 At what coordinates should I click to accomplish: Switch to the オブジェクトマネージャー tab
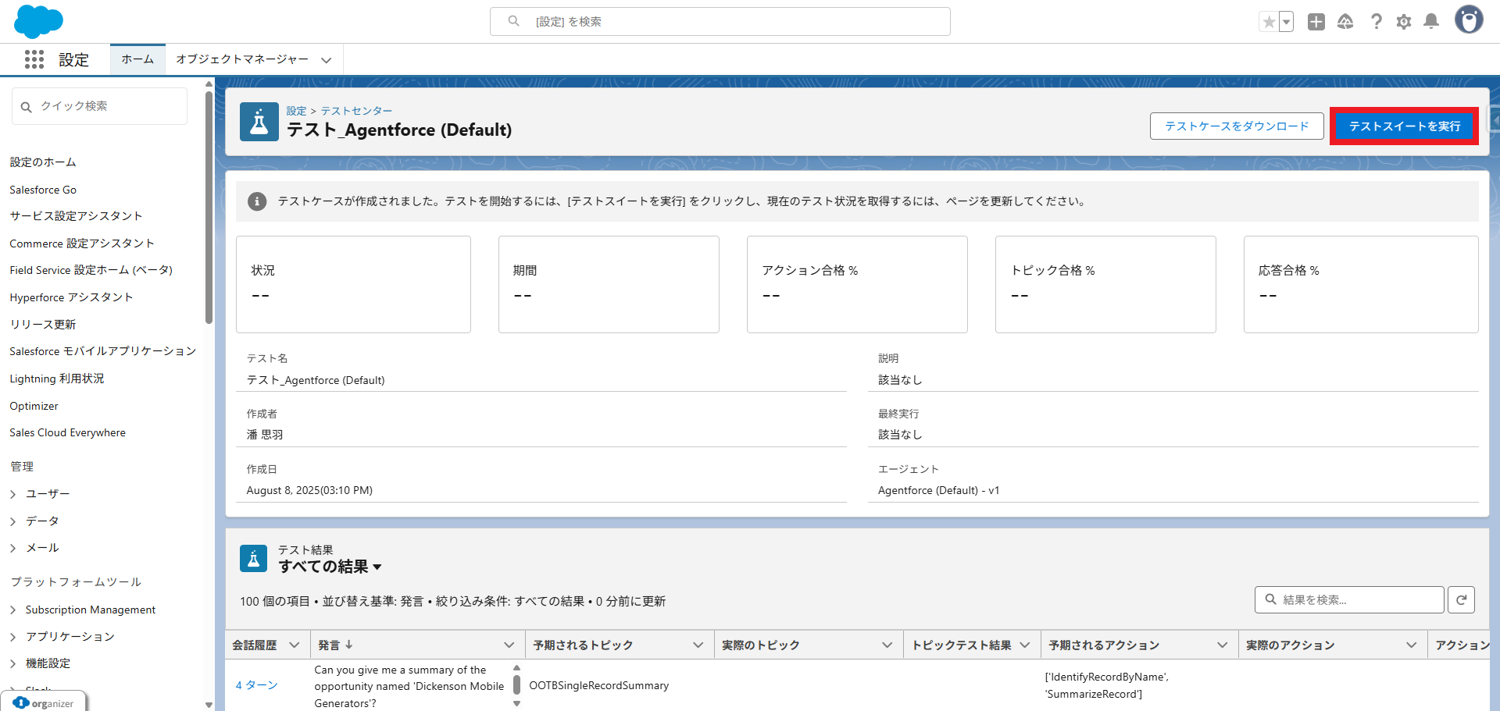click(x=242, y=59)
